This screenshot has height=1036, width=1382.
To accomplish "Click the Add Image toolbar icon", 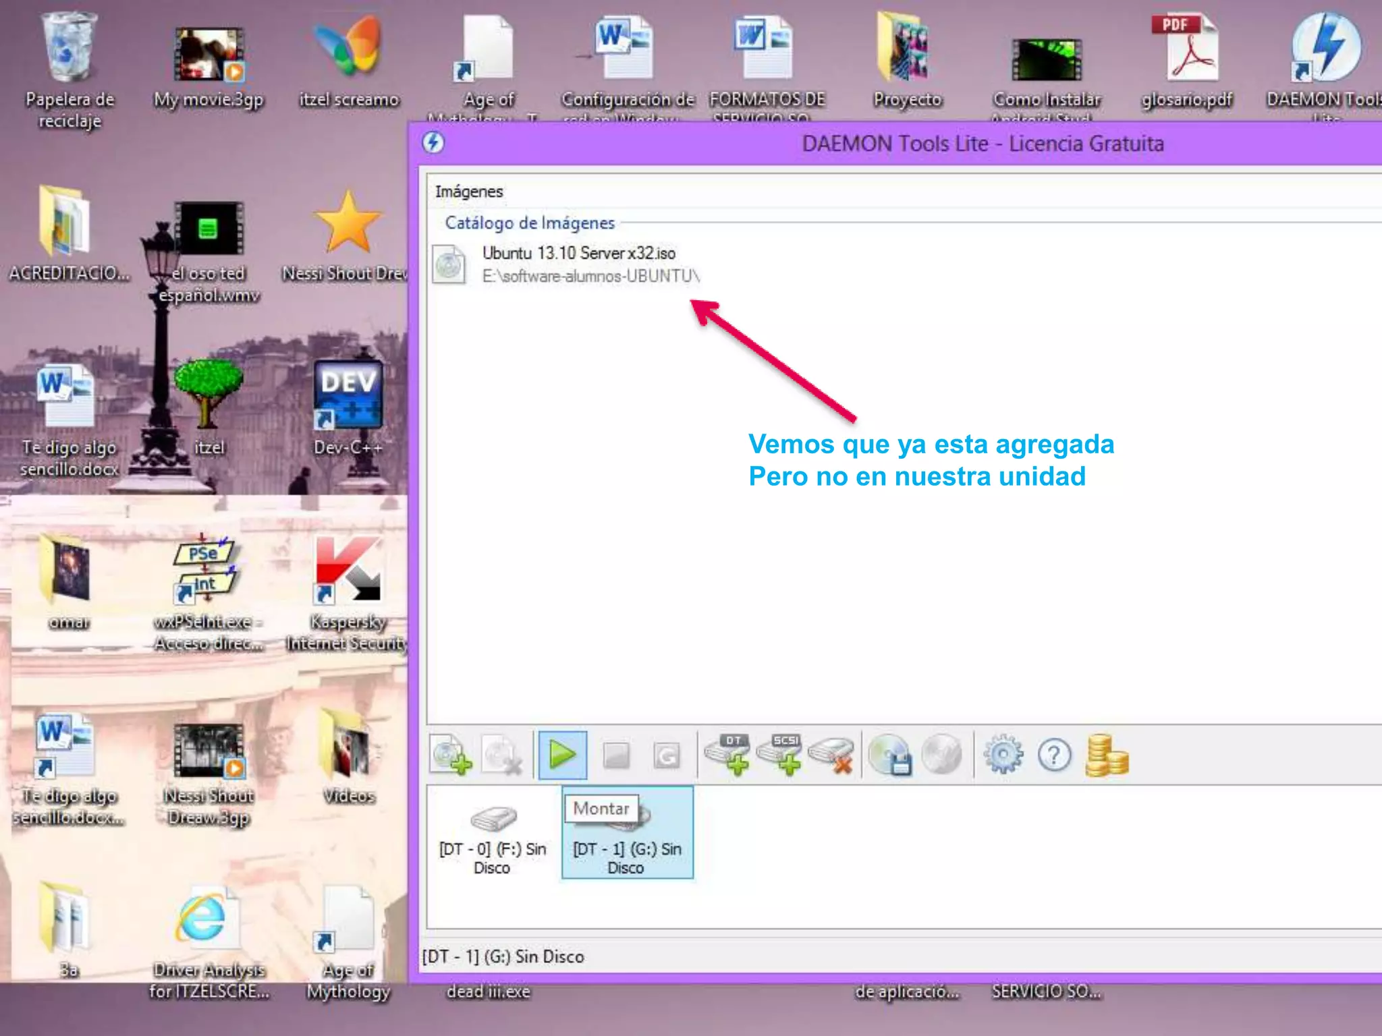I will tap(451, 755).
